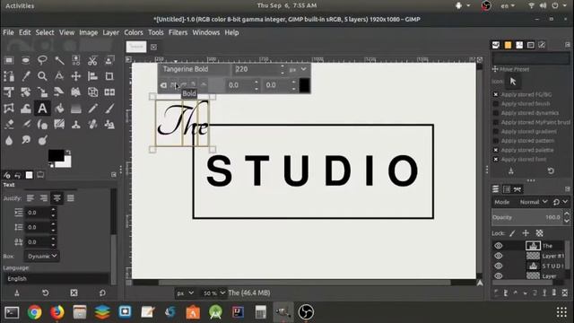Select the Gradient tool

tap(75, 109)
